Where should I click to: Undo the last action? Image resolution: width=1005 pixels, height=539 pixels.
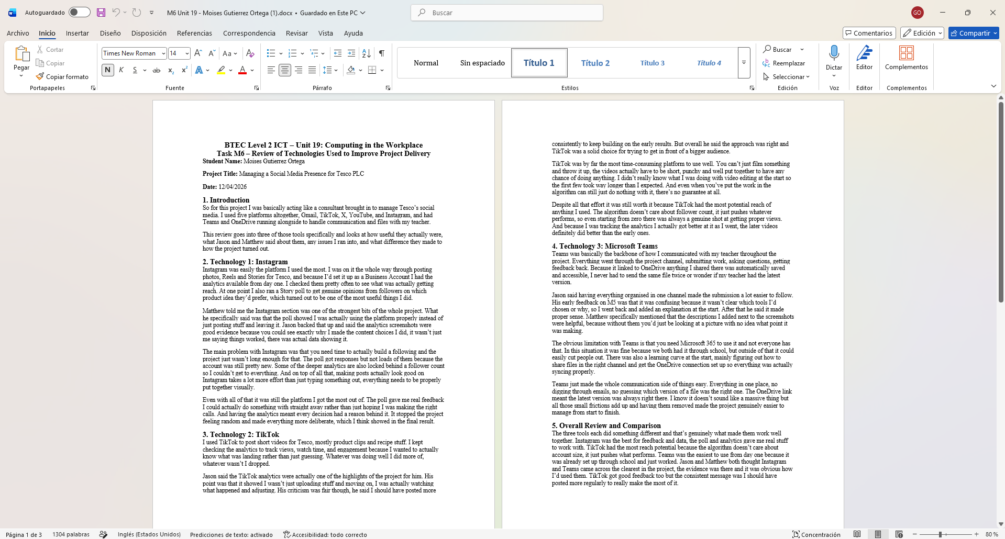(116, 13)
